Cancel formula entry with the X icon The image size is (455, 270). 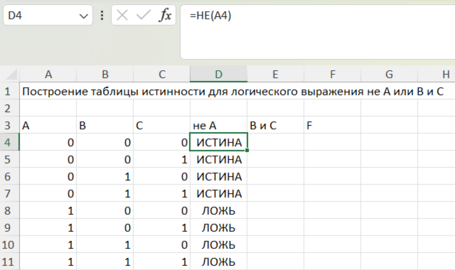click(x=122, y=16)
